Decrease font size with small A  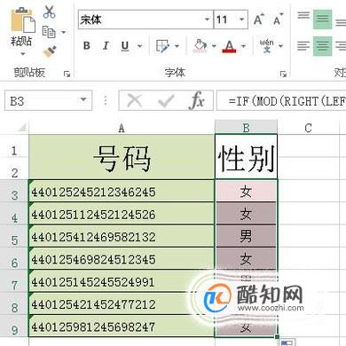[x=278, y=20]
